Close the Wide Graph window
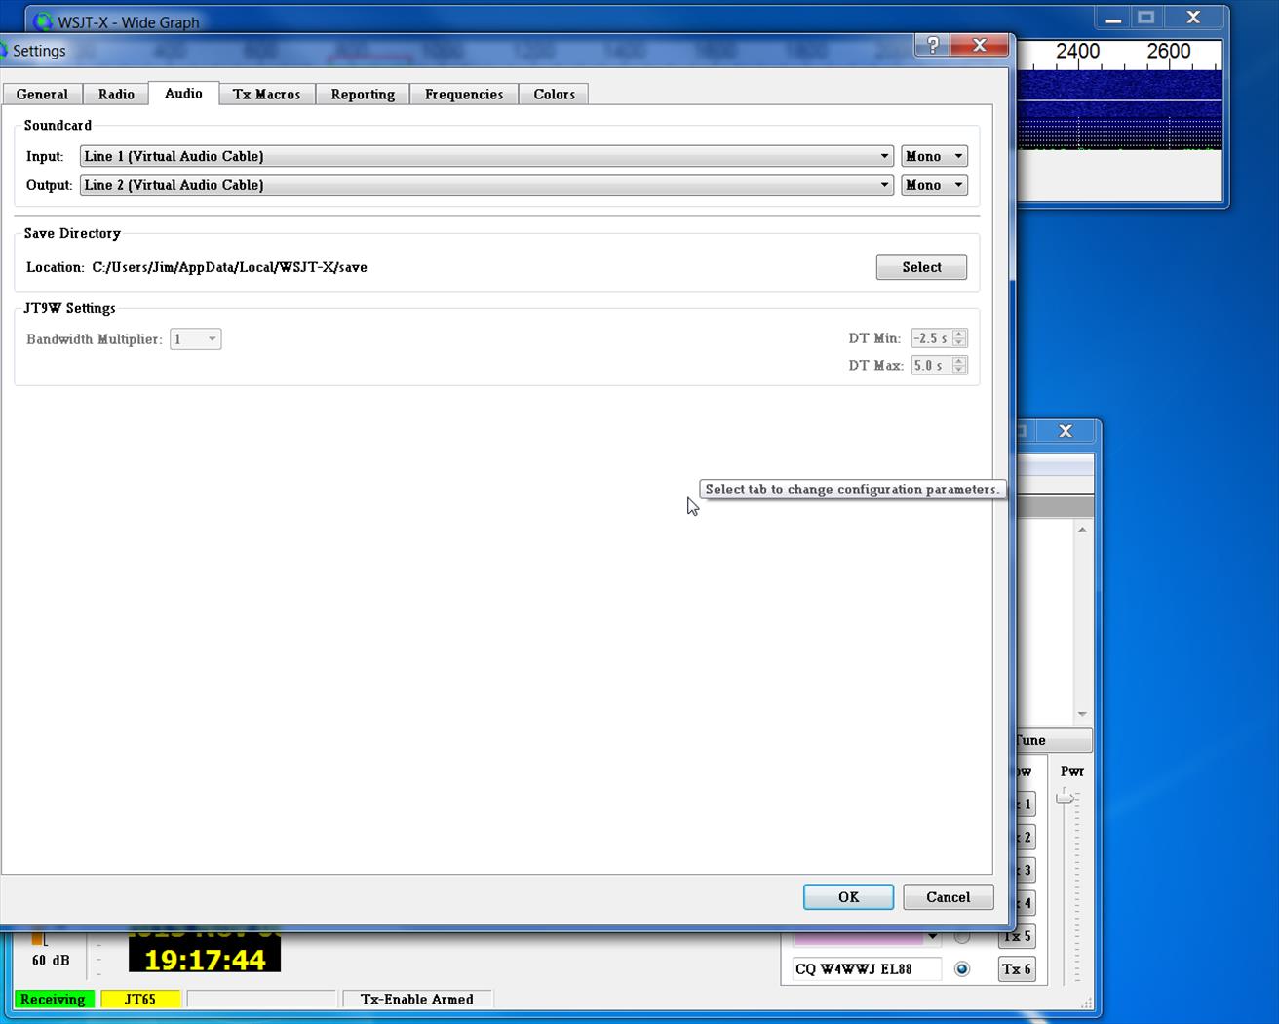Viewport: 1279px width, 1024px height. tap(1193, 18)
